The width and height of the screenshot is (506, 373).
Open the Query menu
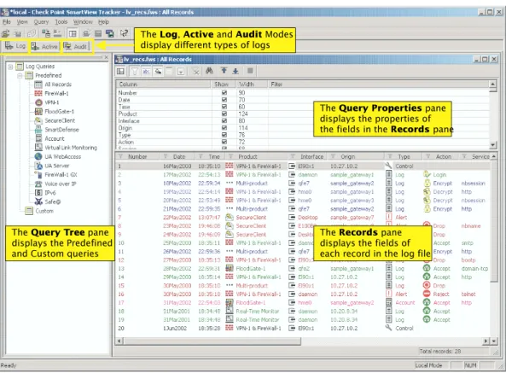(x=41, y=22)
